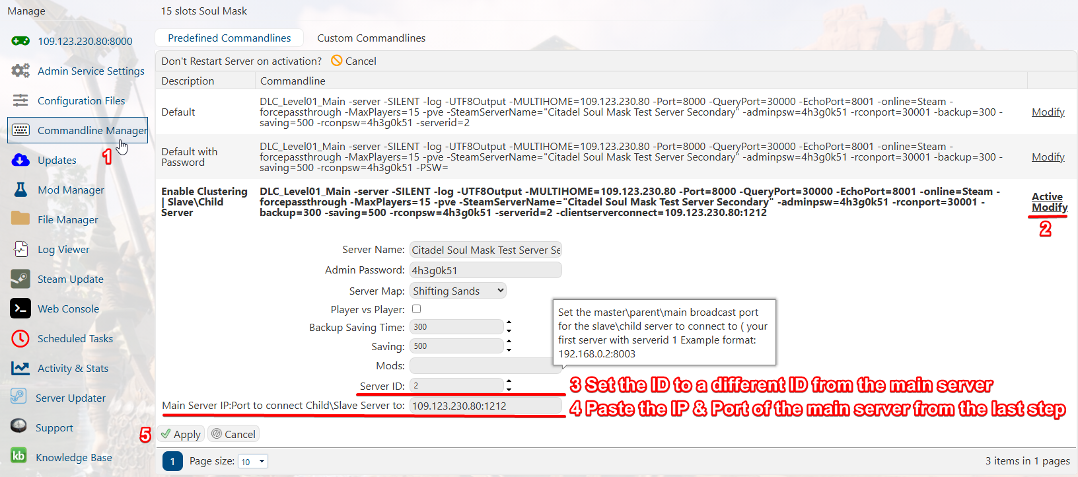Increase the Server ID value
This screenshot has width=1078, height=477.
point(509,382)
